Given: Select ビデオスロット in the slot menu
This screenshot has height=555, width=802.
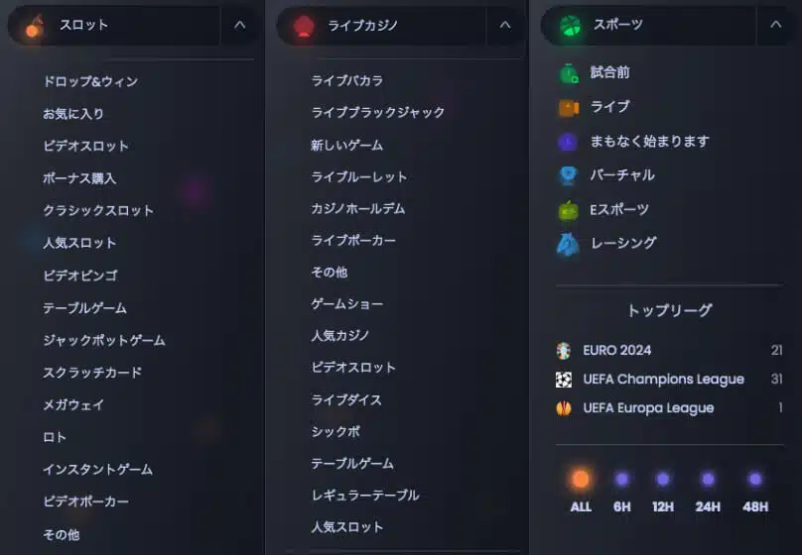Looking at the screenshot, I should pyautogui.click(x=86, y=146).
